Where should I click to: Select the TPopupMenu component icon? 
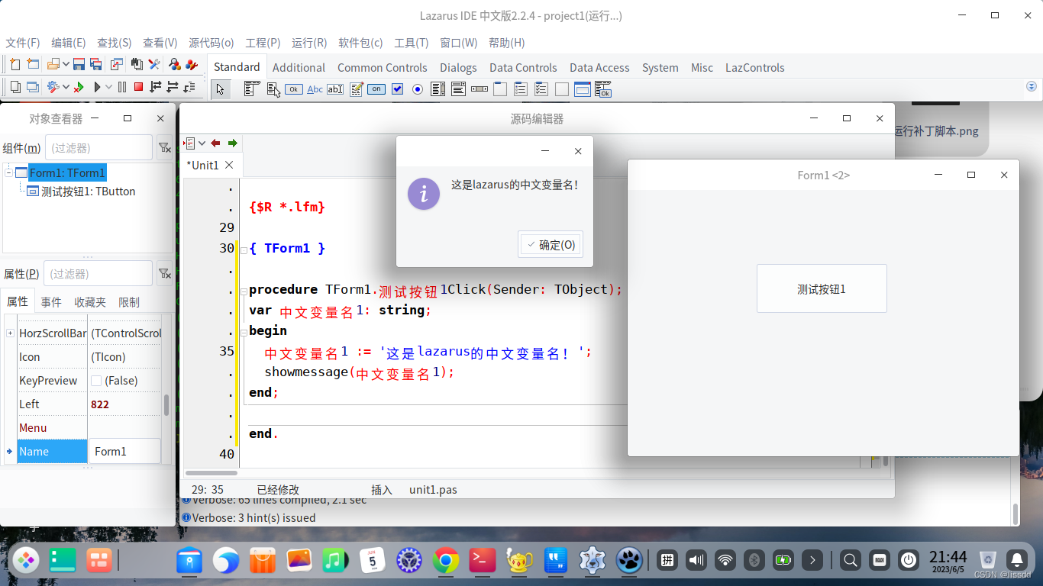point(273,89)
